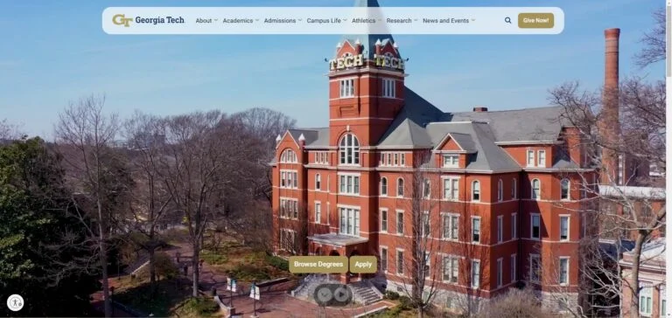This screenshot has width=672, height=318.
Task: Expand the Research dropdown chevron
Action: click(x=416, y=20)
